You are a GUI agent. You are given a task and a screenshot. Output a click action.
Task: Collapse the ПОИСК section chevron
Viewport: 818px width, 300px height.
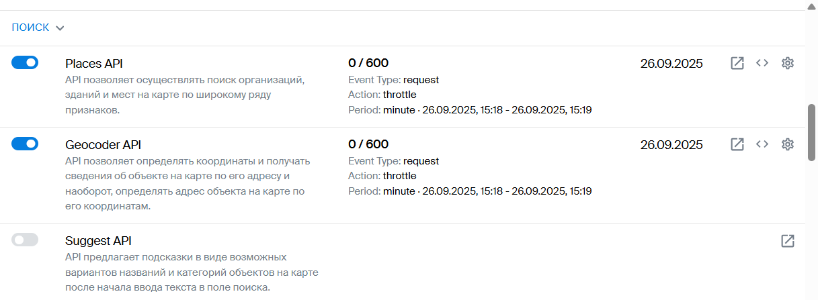click(60, 28)
